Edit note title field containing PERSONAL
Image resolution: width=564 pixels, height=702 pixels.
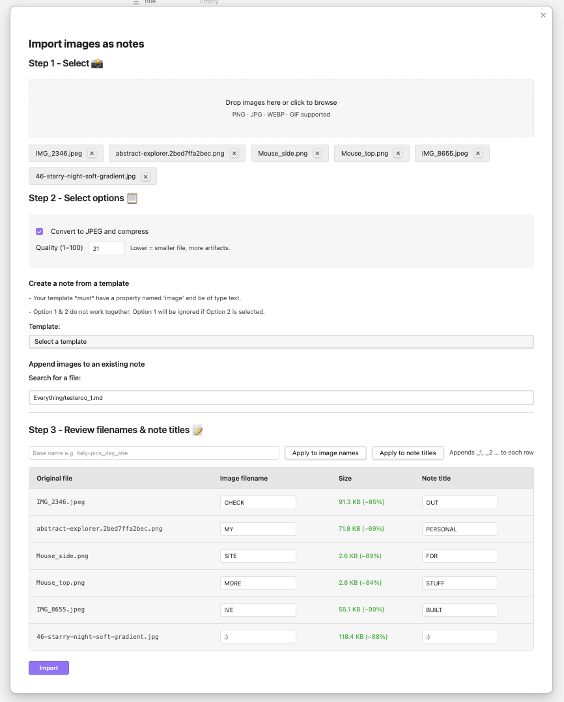click(460, 529)
